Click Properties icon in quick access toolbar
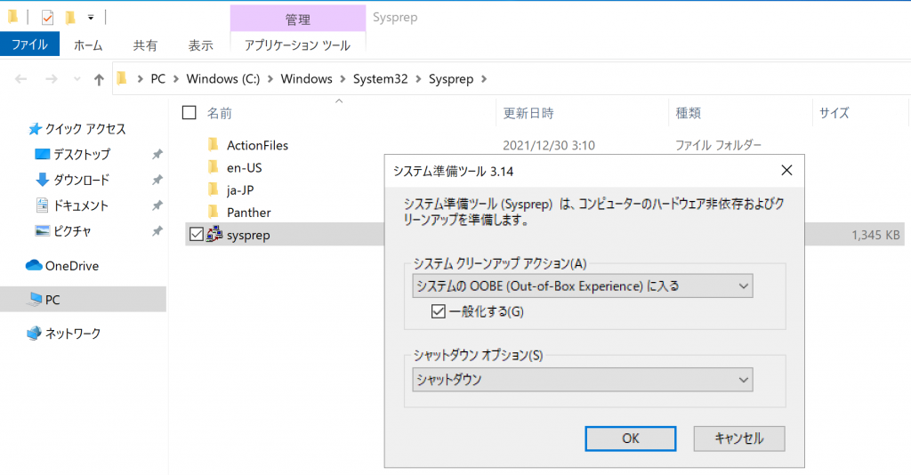The height and width of the screenshot is (475, 911). pyautogui.click(x=48, y=18)
